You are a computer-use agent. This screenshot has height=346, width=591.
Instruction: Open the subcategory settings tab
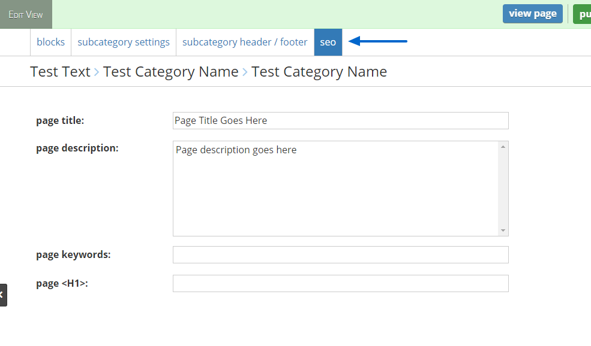[124, 42]
